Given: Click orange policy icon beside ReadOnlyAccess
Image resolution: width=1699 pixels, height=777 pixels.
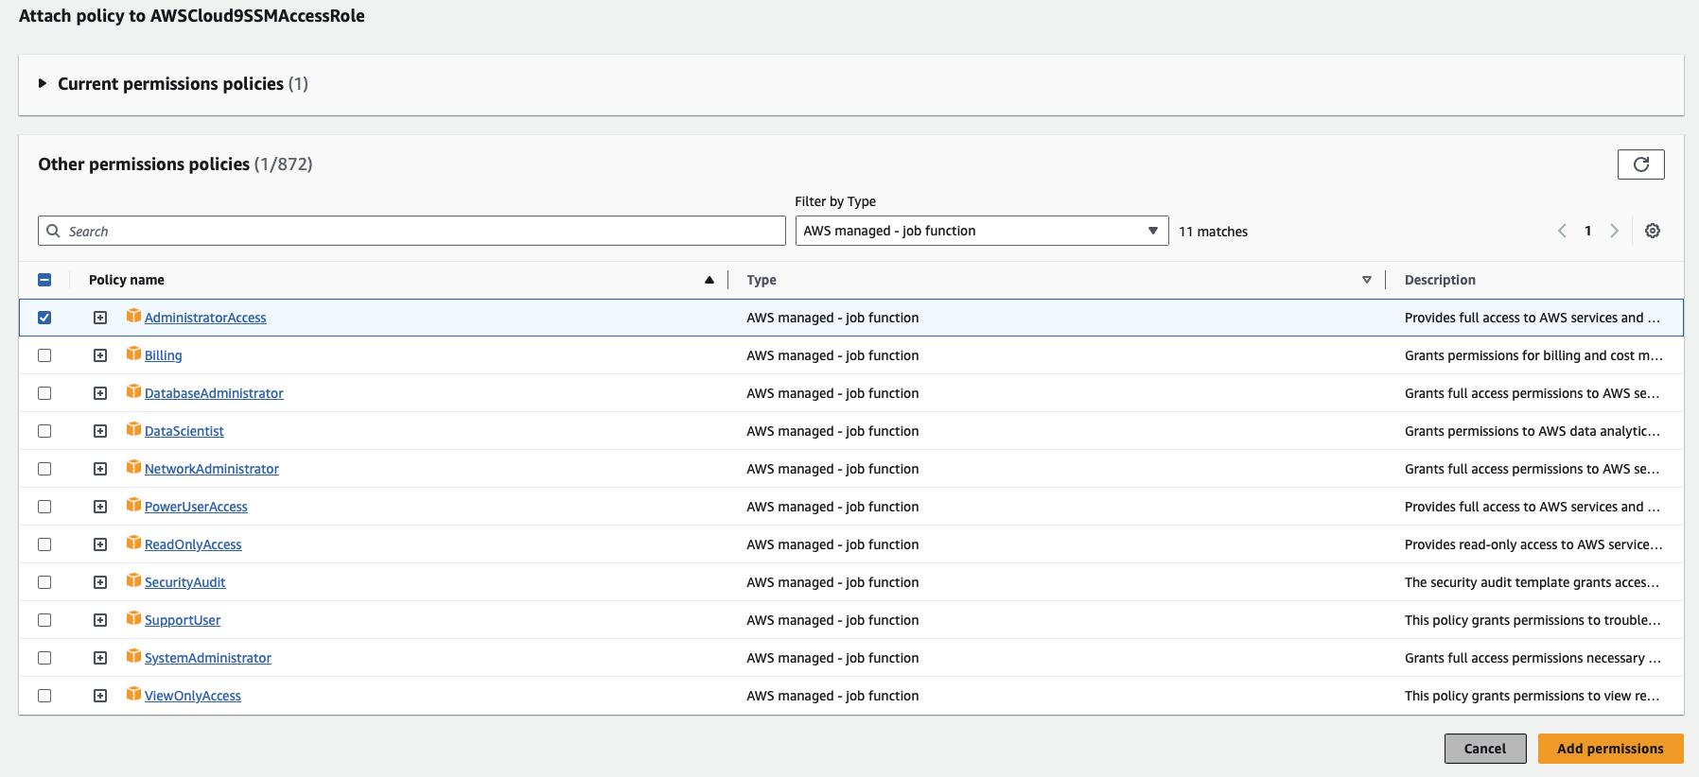Looking at the screenshot, I should [x=133, y=543].
